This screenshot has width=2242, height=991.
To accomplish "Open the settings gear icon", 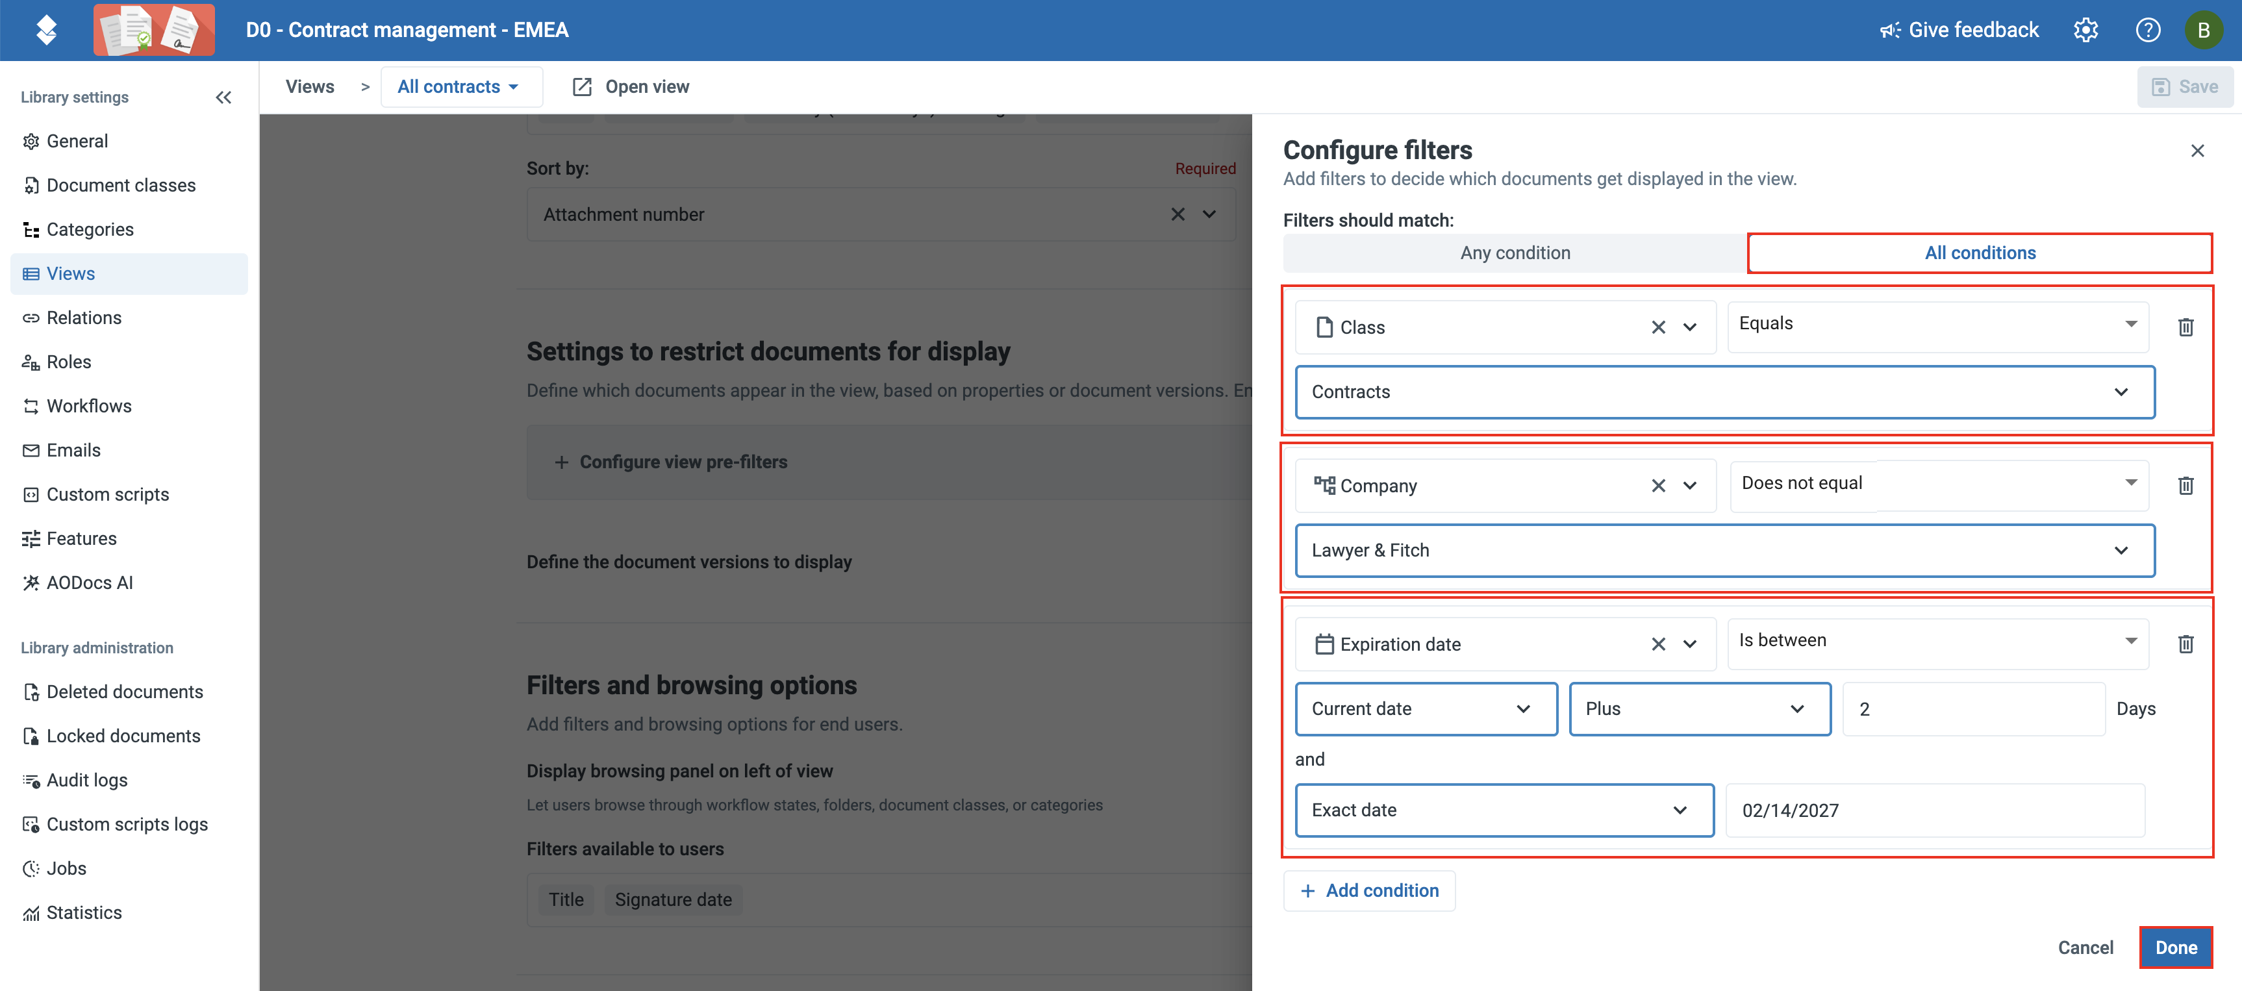I will coord(2085,30).
